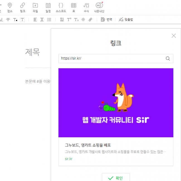Insert a formula with 수식 icon

86,8
